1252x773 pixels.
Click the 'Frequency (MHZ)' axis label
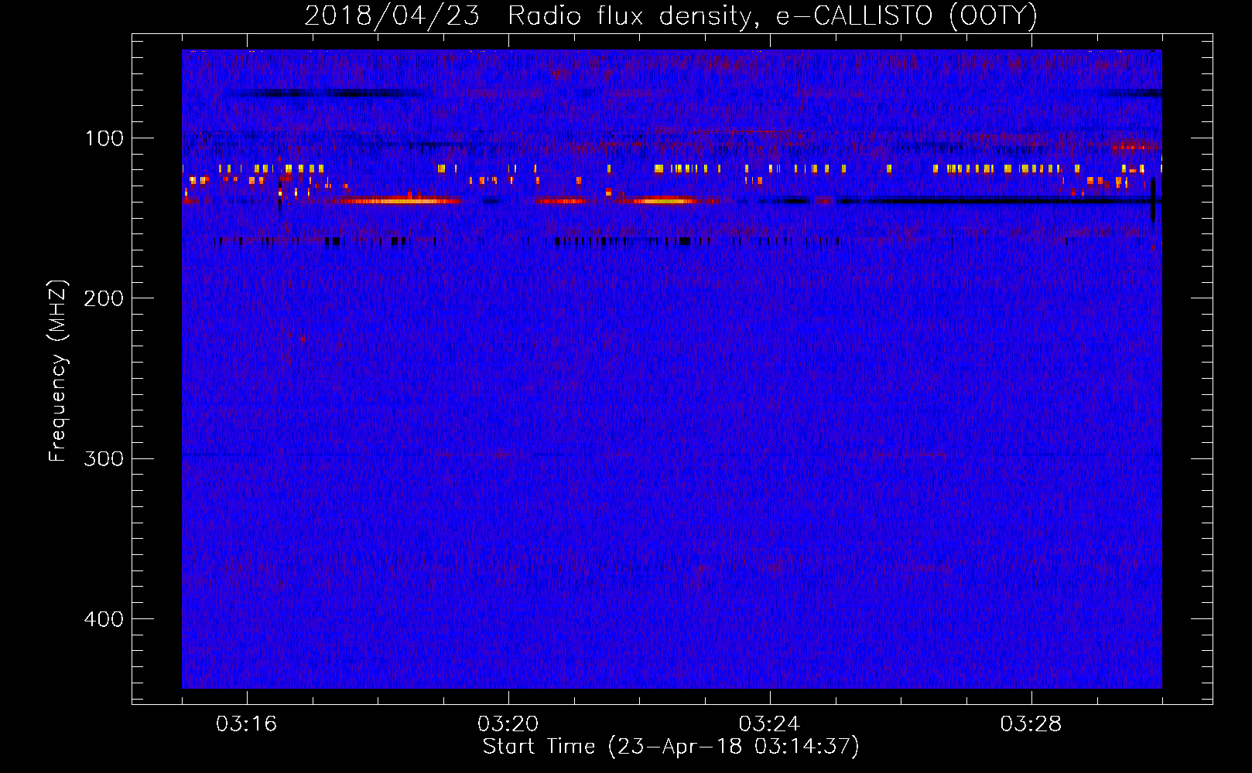click(58, 370)
